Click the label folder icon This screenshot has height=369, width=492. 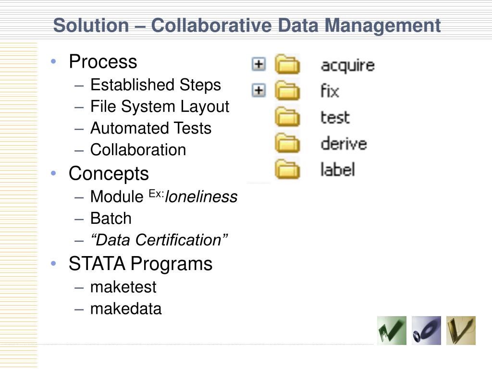coord(287,169)
